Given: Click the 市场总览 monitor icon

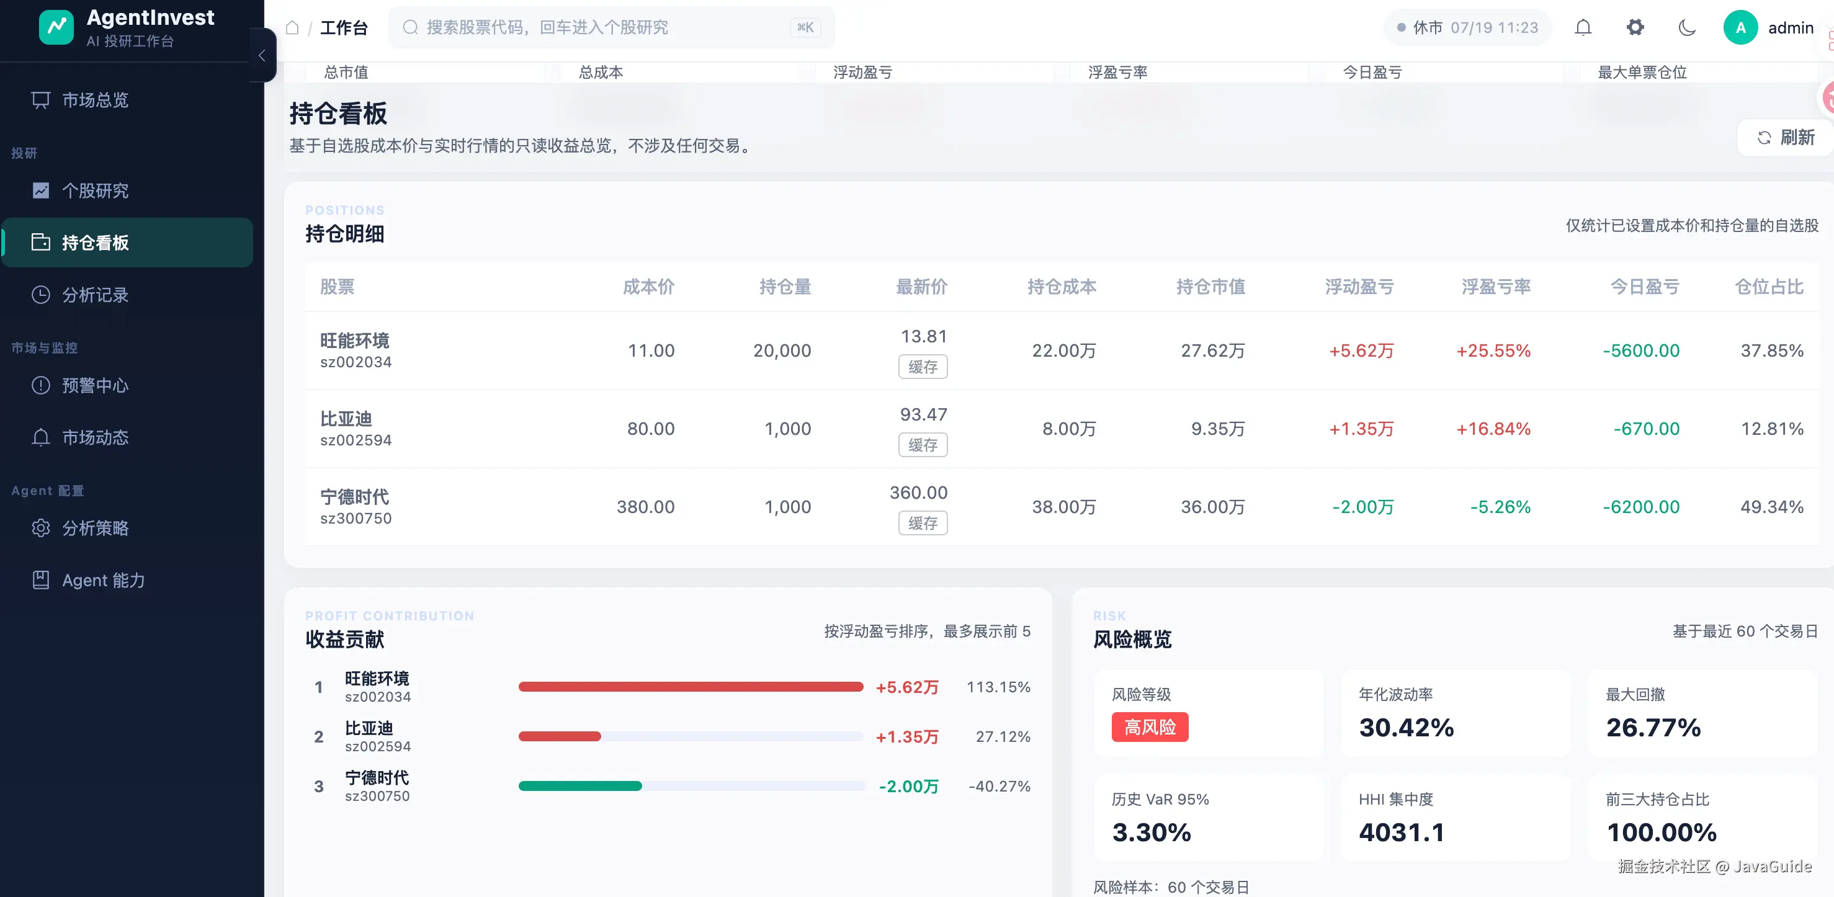Looking at the screenshot, I should 40,100.
